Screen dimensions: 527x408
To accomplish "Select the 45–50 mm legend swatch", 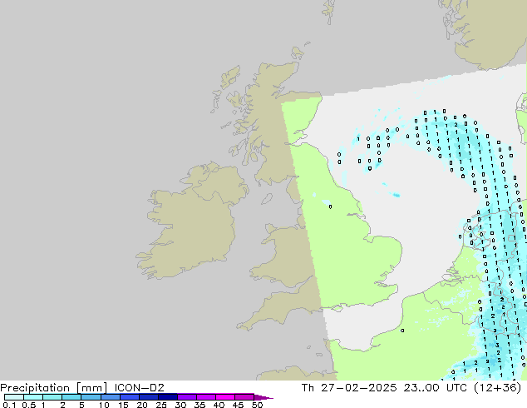I will coord(244,397).
